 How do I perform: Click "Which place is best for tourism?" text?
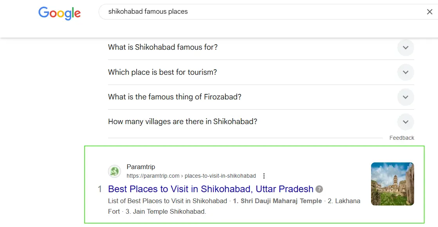(x=162, y=72)
